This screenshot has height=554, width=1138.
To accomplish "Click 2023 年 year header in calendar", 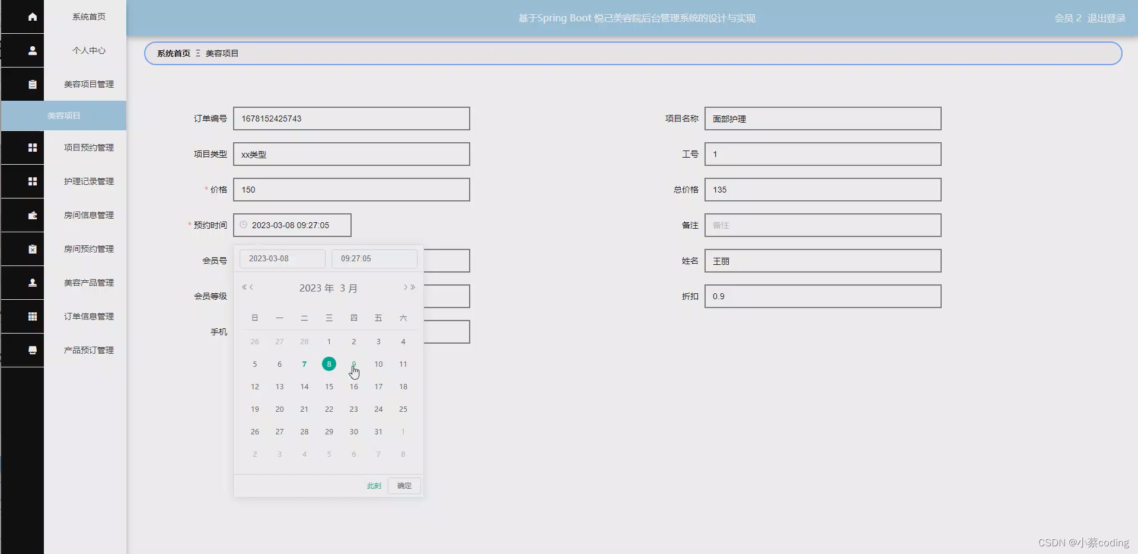I will [x=317, y=288].
